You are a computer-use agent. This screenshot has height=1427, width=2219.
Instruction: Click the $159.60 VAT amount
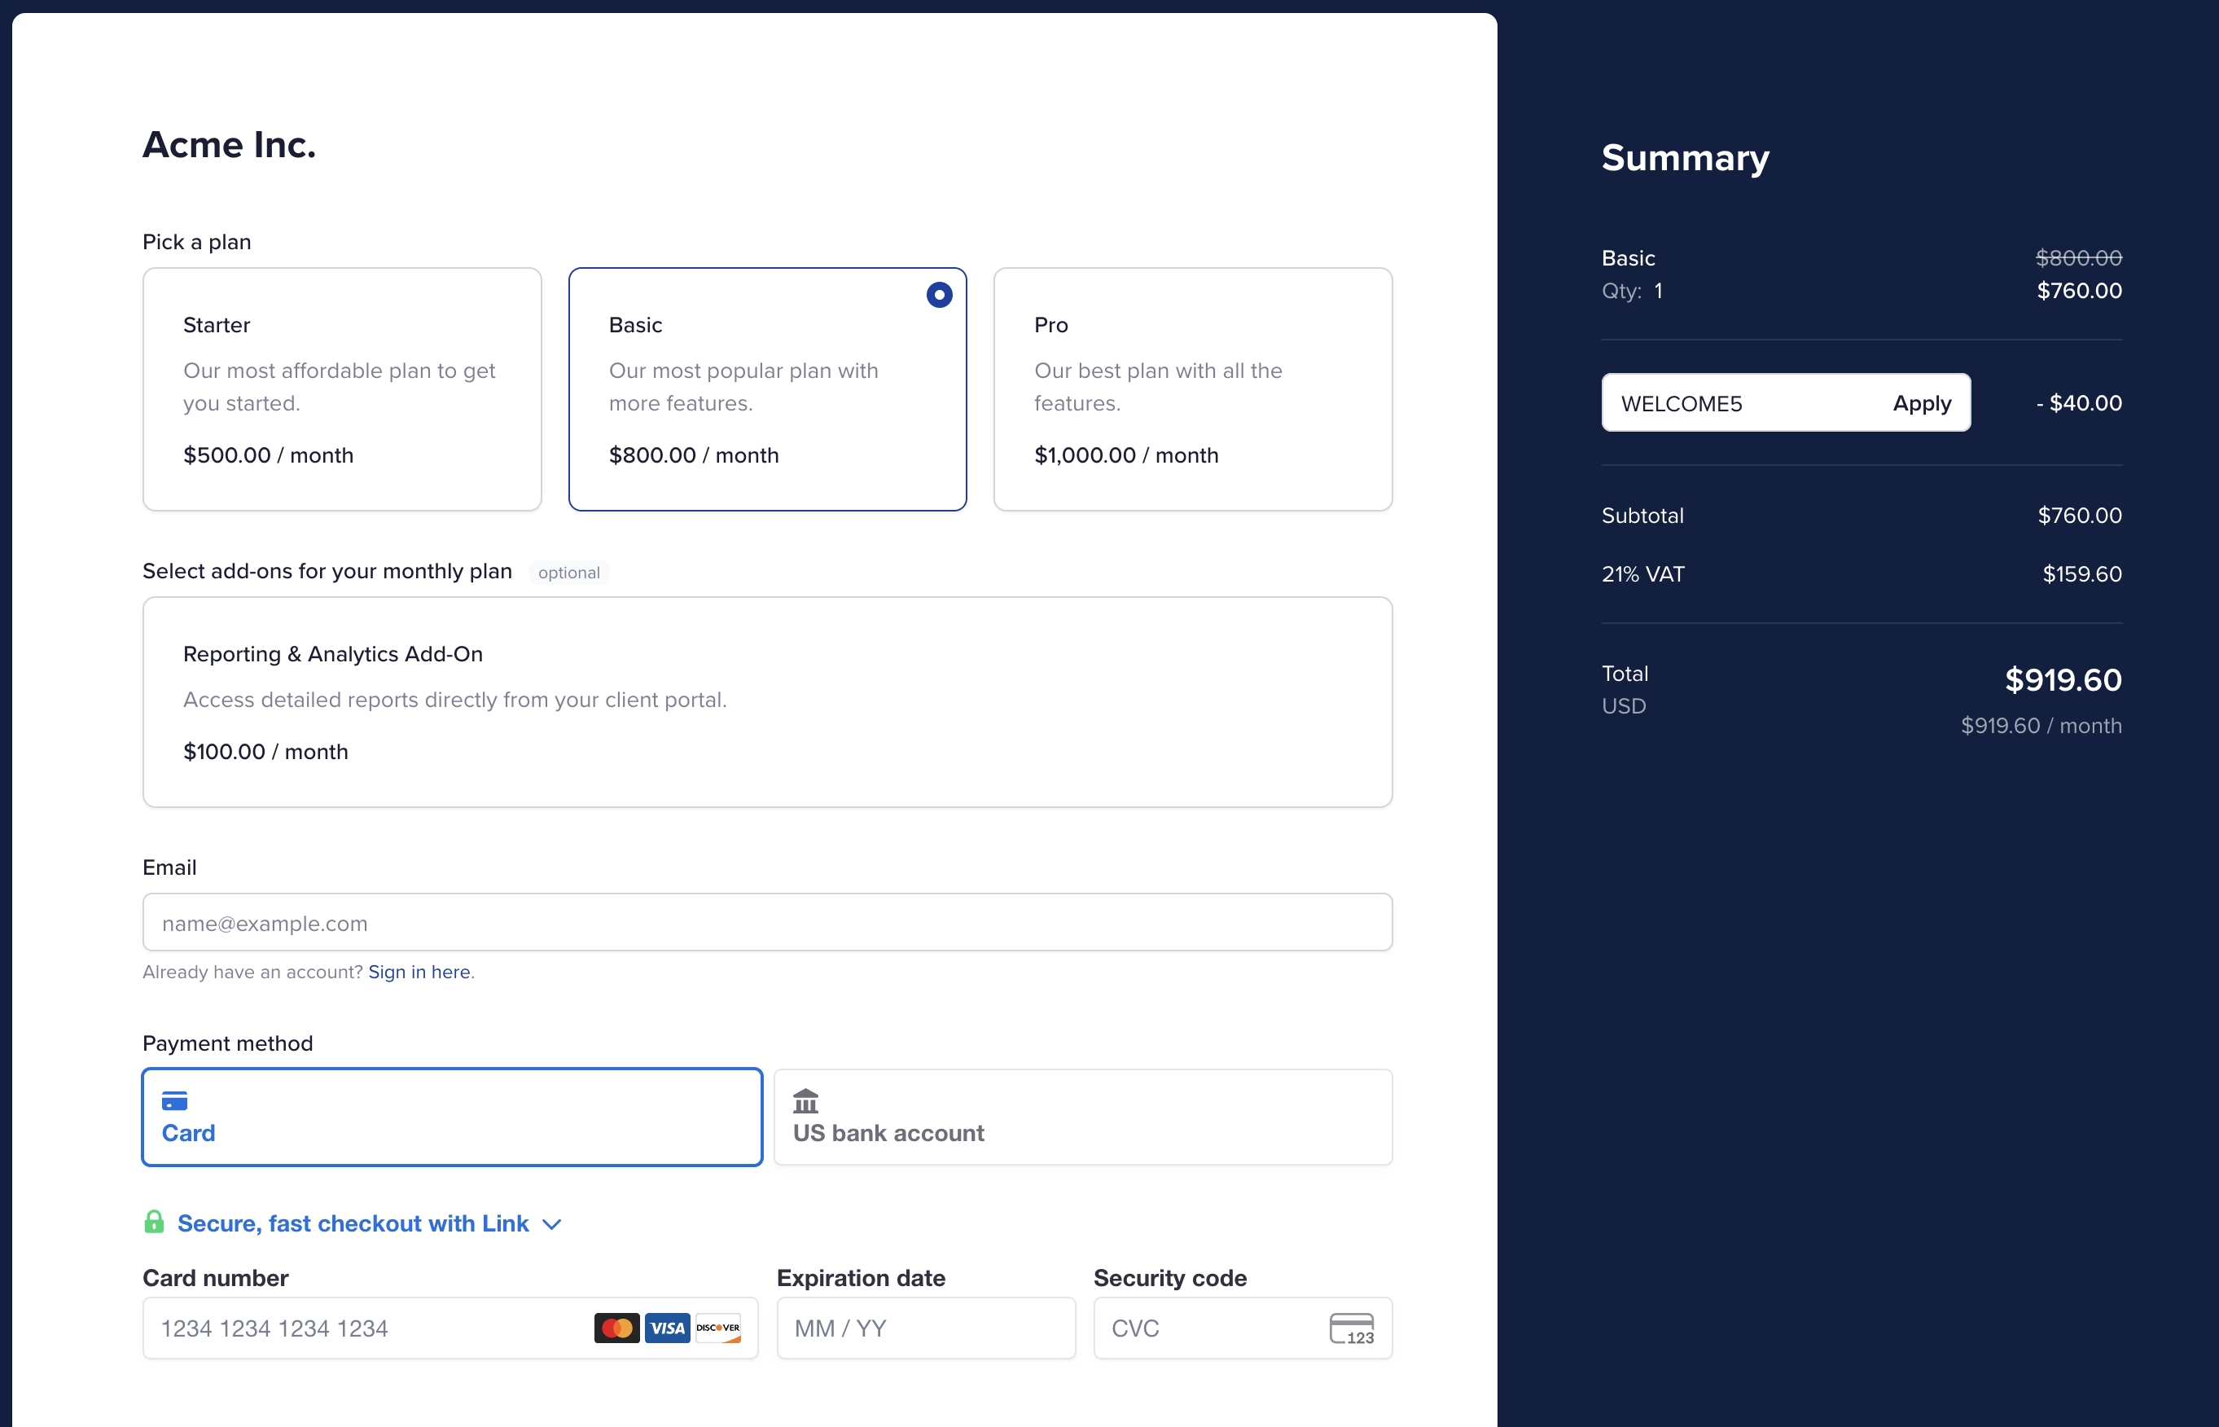pyautogui.click(x=2082, y=574)
